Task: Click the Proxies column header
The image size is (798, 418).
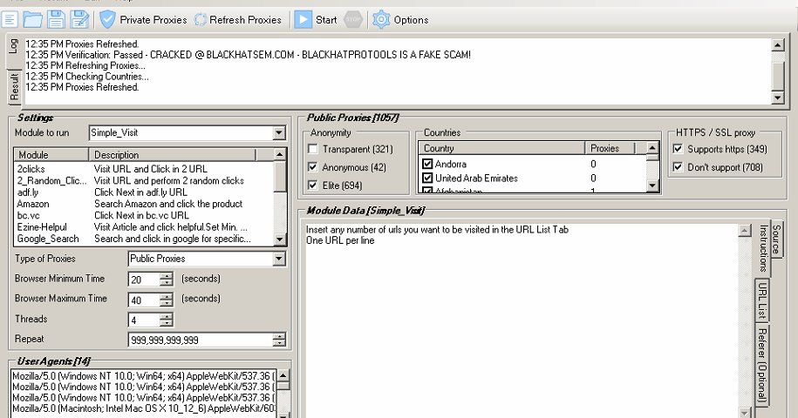Action: pyautogui.click(x=610, y=148)
